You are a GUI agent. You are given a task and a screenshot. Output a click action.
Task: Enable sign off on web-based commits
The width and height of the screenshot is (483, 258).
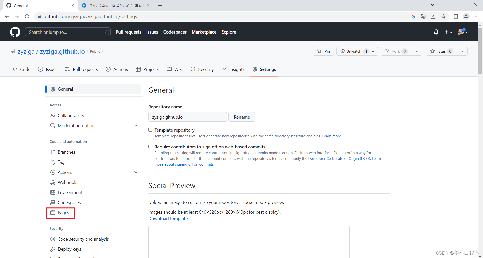pos(150,146)
